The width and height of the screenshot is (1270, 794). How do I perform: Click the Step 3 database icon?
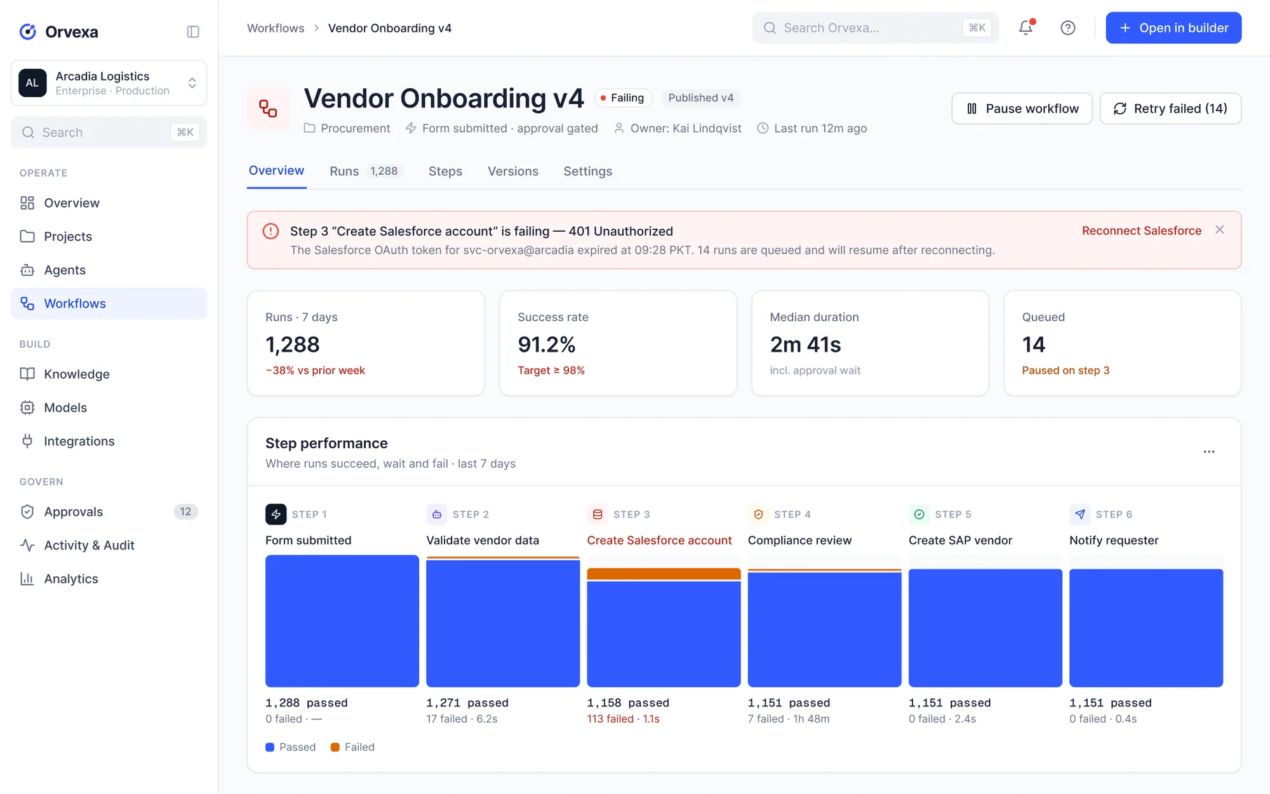598,514
